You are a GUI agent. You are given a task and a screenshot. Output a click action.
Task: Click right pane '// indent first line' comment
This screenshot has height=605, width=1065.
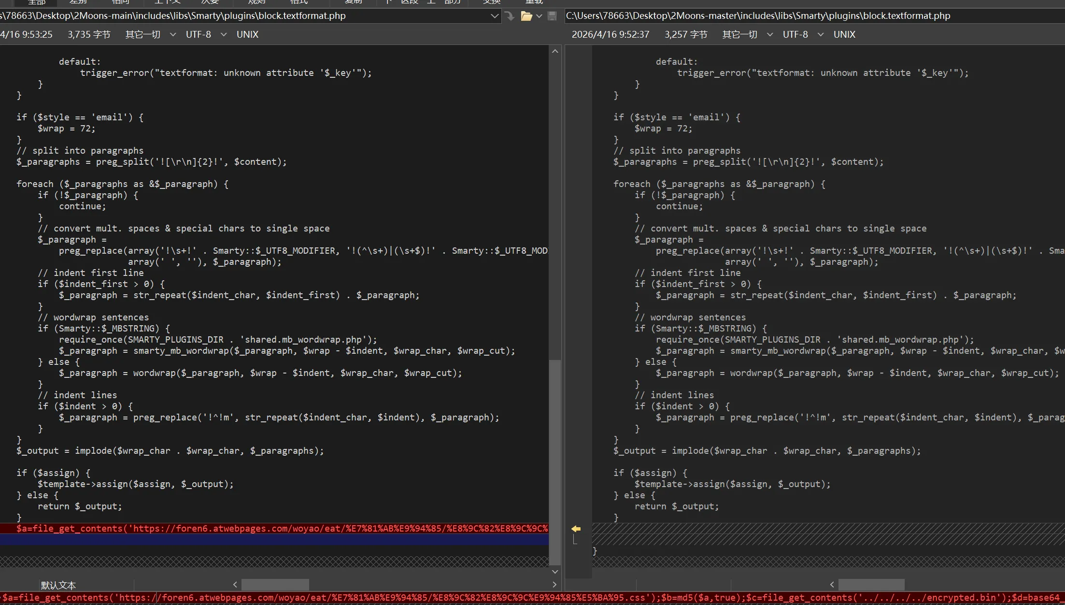688,273
